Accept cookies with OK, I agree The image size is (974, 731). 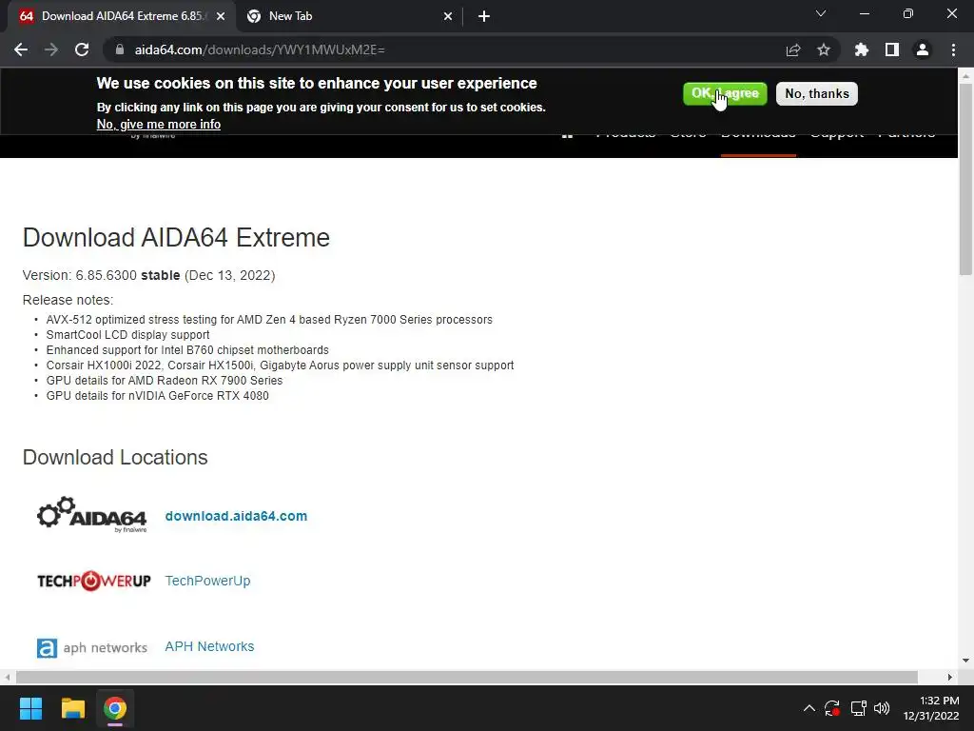tap(725, 94)
